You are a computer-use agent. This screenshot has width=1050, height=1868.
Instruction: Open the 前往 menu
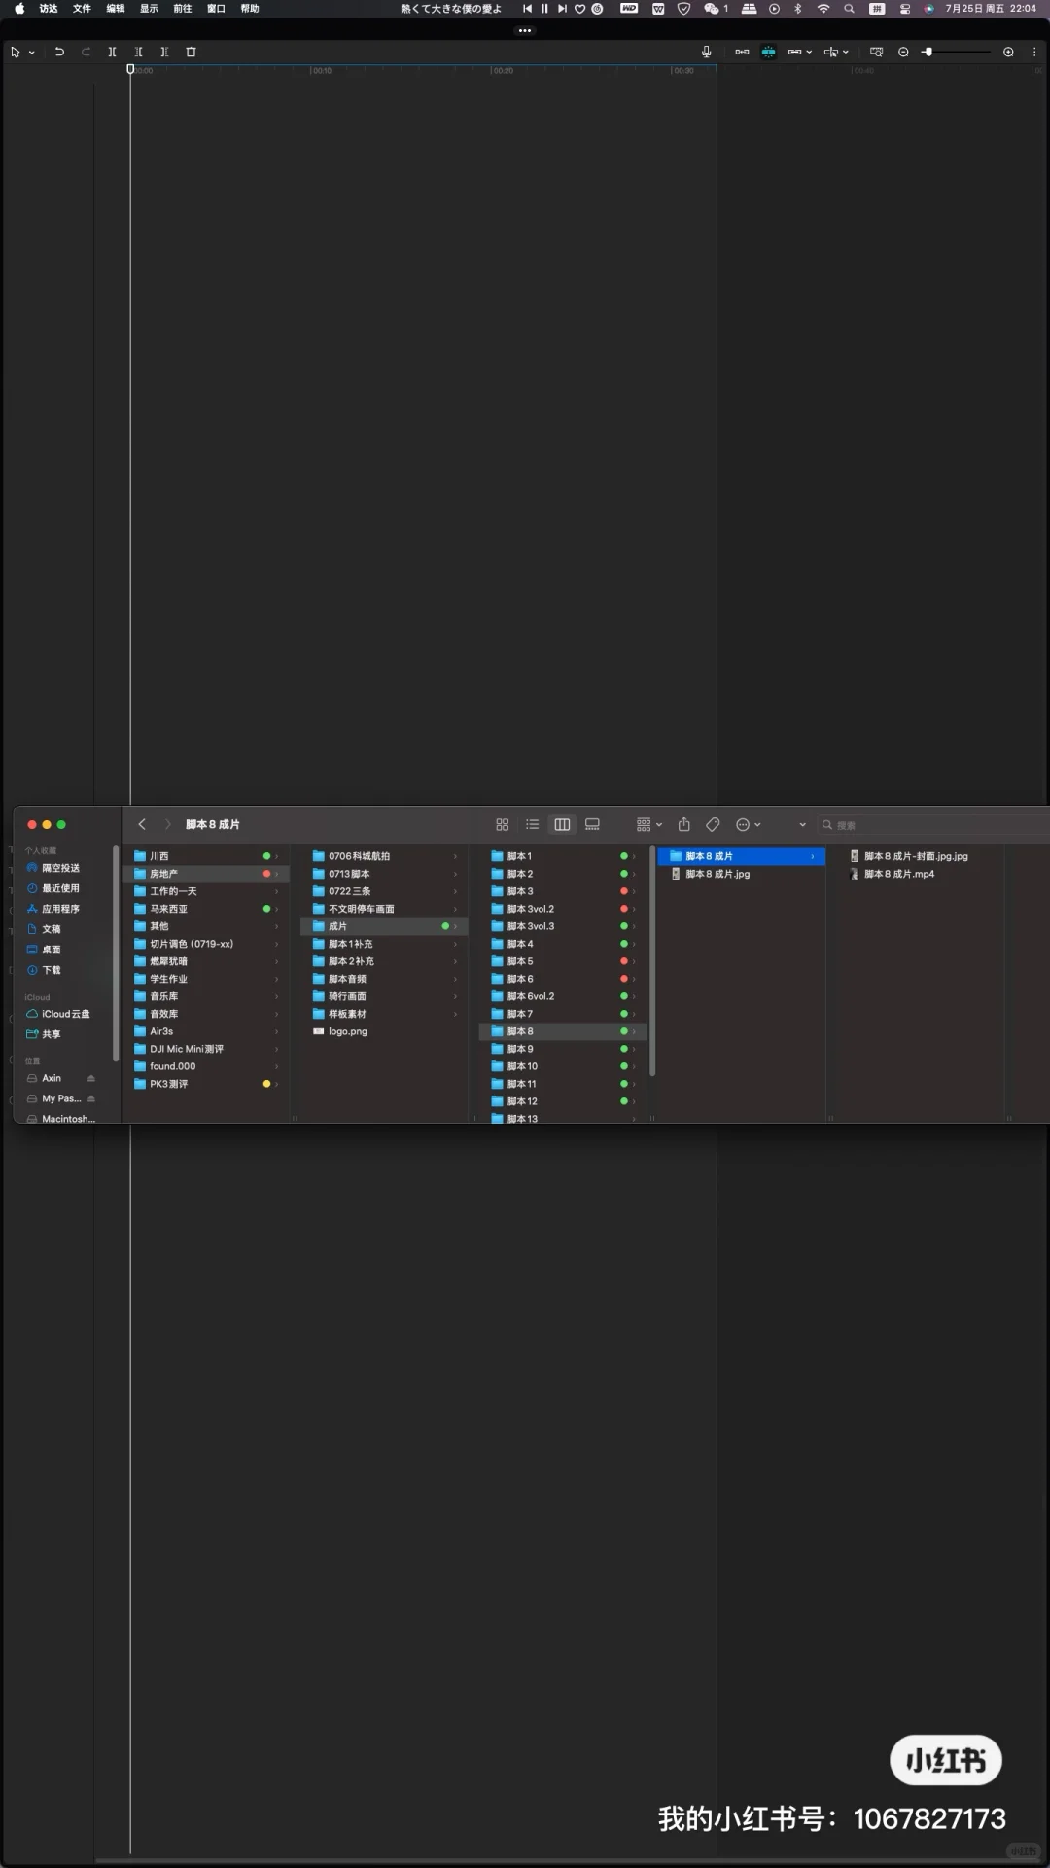(182, 8)
